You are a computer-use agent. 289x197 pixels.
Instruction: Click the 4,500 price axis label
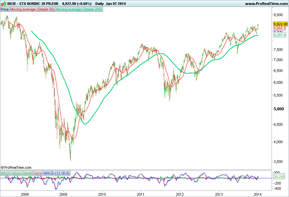[x=278, y=124]
